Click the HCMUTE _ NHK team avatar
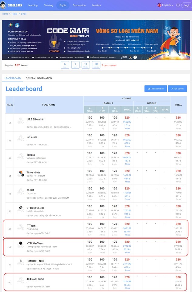The height and width of the screenshot is (292, 192). (x=21, y=262)
